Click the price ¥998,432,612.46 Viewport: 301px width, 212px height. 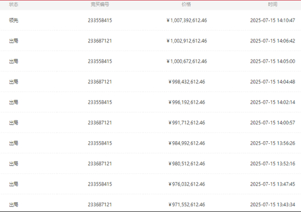pos(187,82)
